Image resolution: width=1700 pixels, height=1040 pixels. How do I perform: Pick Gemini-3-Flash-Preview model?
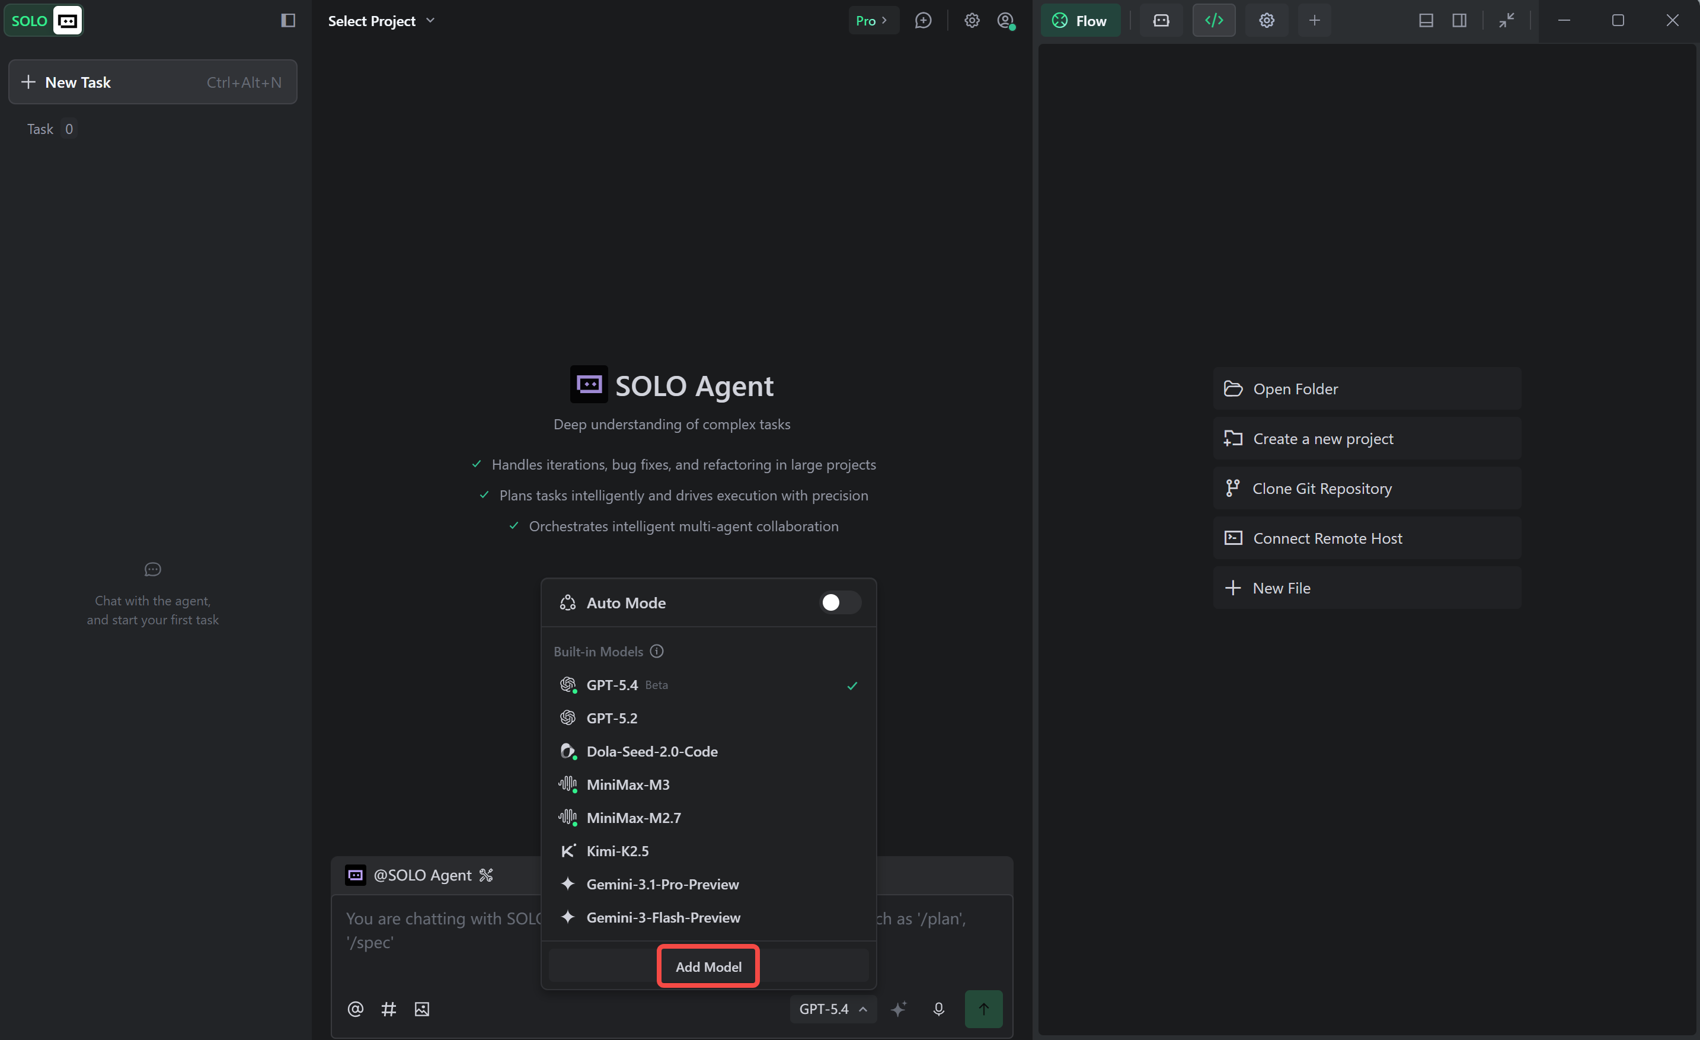[708, 917]
